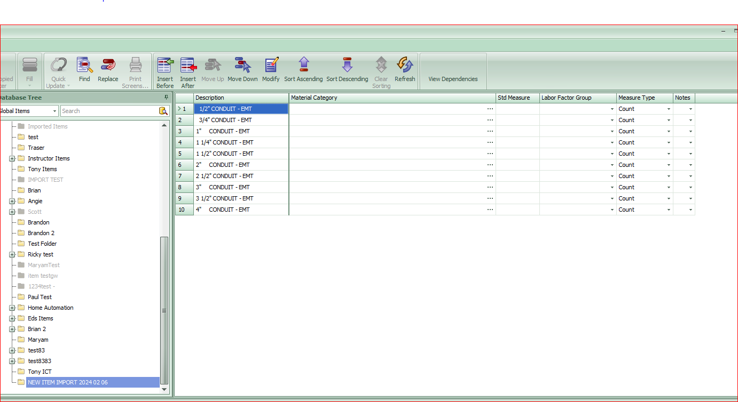Click Std Measure ellipsis for 3/4" CONDUIT

[490, 120]
